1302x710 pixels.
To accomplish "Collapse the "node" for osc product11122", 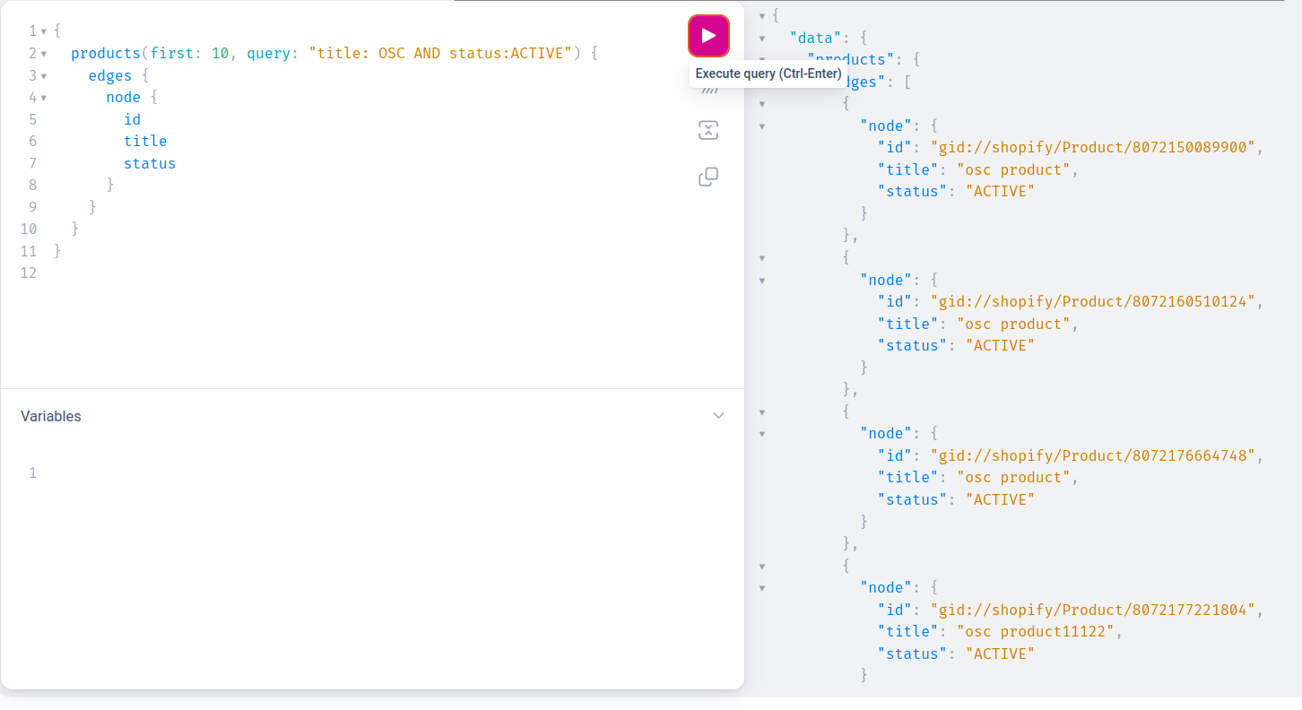I will click(762, 588).
